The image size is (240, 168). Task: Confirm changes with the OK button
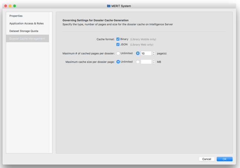tap(224, 159)
